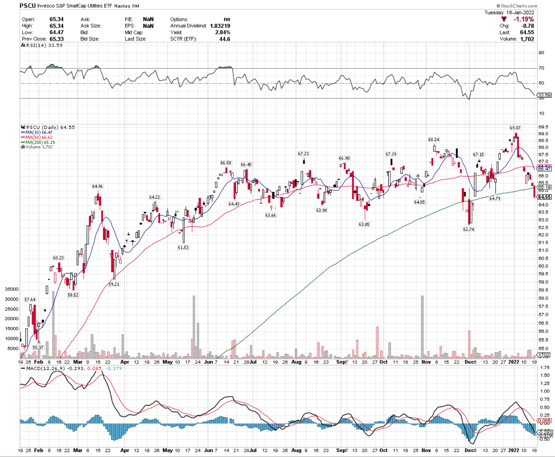Click the Bid Size label
This screenshot has height=457, width=555.
(x=90, y=39)
